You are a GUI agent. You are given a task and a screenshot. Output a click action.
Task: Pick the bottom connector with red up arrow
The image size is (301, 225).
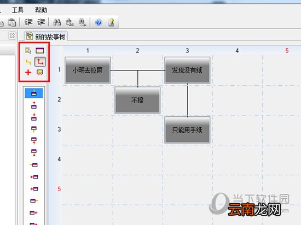(x=34, y=140)
